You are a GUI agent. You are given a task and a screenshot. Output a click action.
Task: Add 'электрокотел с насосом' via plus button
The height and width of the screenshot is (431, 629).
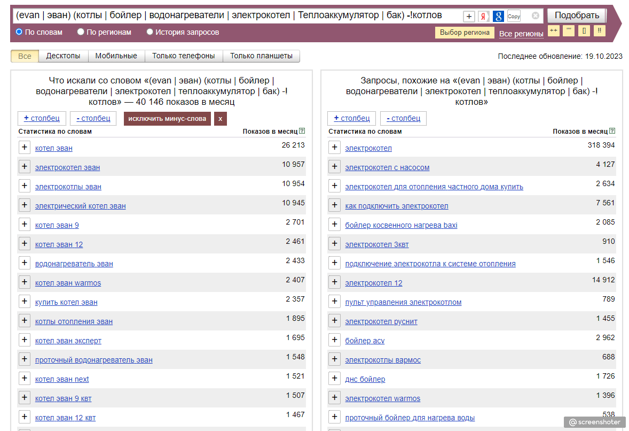click(x=335, y=167)
